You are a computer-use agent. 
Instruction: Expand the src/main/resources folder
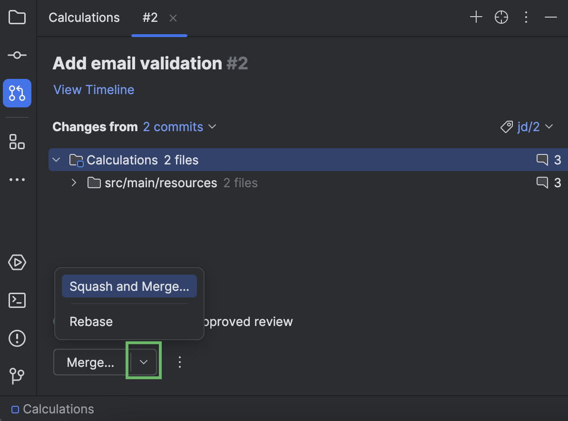[74, 182]
